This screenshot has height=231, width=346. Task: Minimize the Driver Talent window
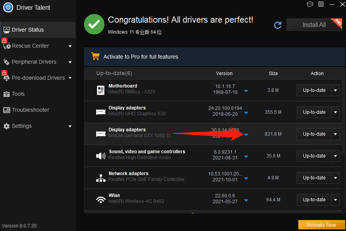[332, 4]
